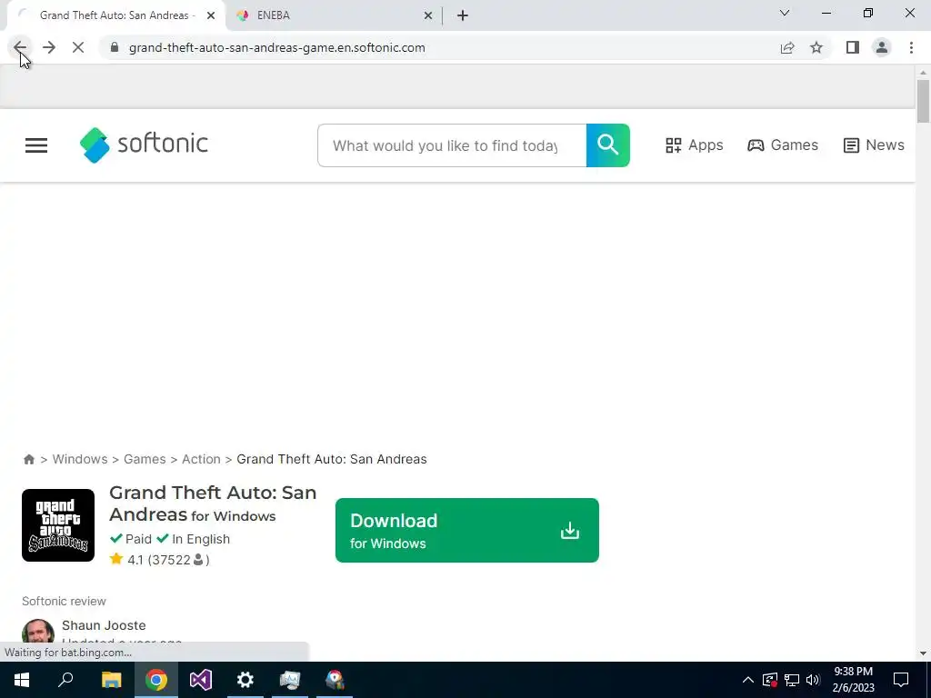This screenshot has width=931, height=698.
Task: Close the ENEBA tab
Action: [428, 15]
